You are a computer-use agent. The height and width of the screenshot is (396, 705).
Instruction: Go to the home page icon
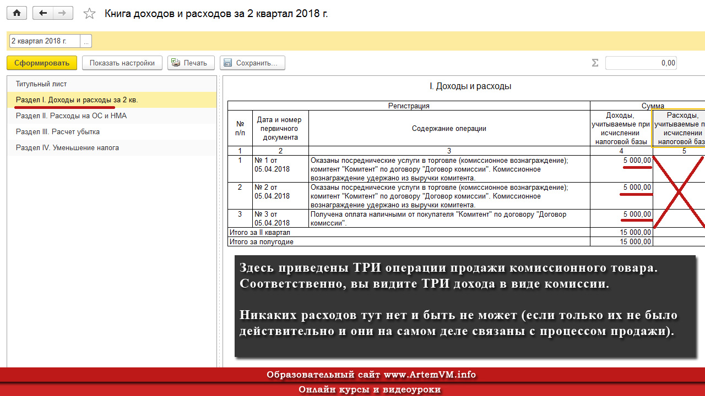tap(17, 13)
